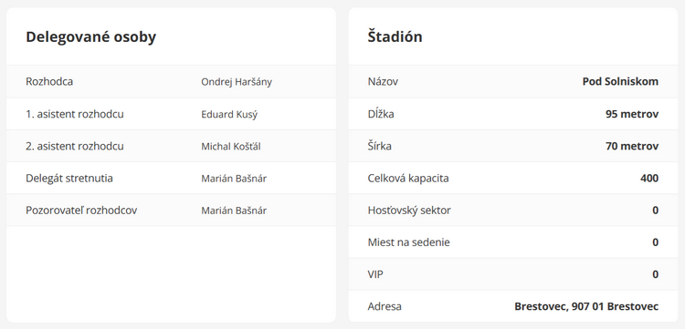
Task: Click the Pozorovateľ rozhodcov label
Action: tap(81, 211)
